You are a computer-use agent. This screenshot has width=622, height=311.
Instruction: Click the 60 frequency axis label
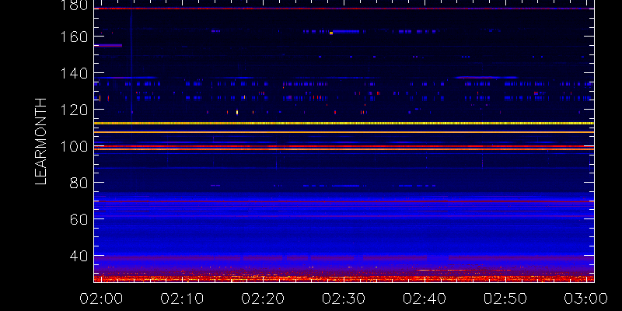[x=79, y=219]
